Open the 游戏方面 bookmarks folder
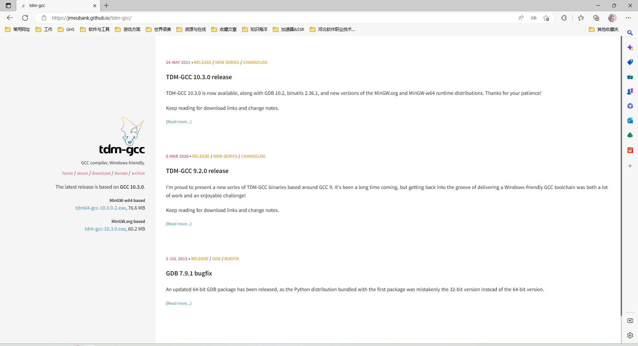 pos(128,30)
